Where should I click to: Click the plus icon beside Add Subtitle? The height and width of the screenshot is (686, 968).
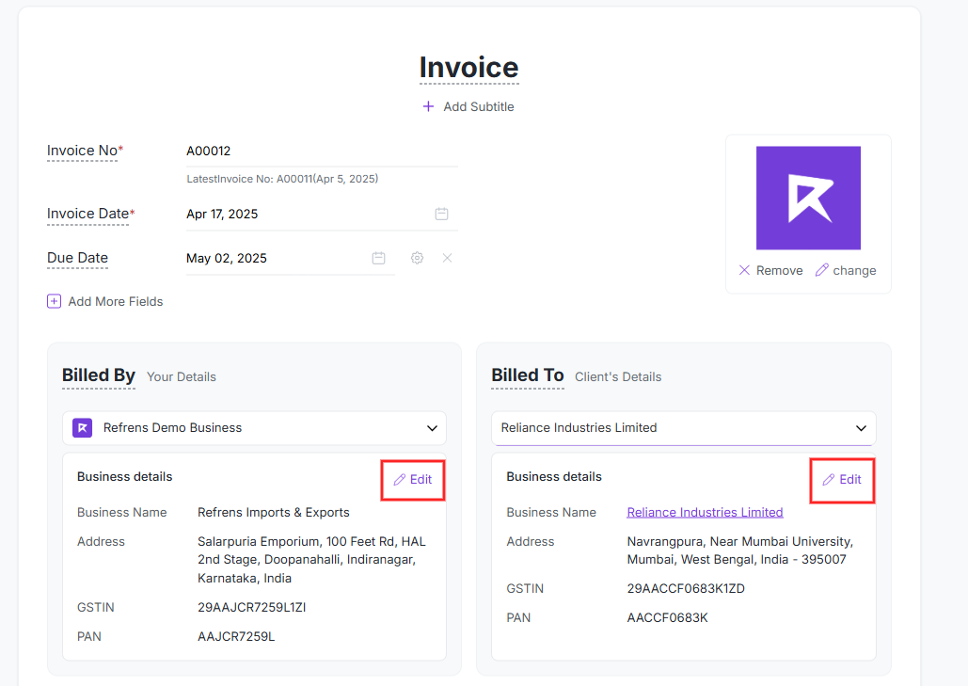pos(428,107)
